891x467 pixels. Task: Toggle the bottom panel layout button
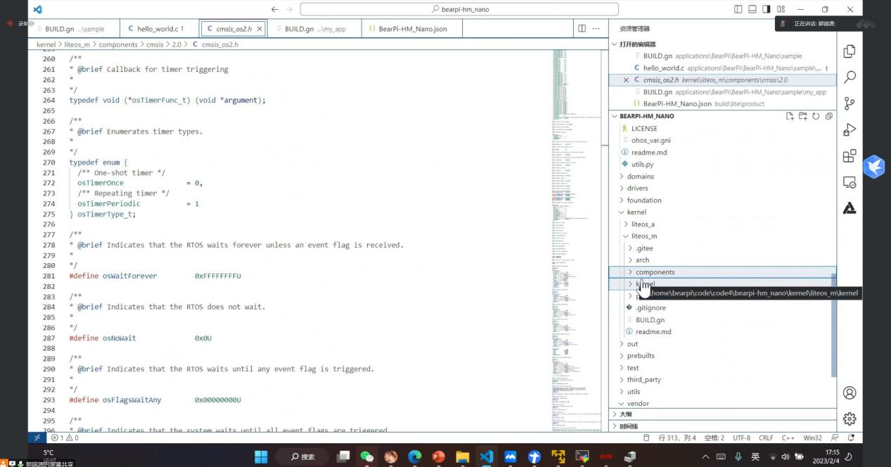click(752, 9)
